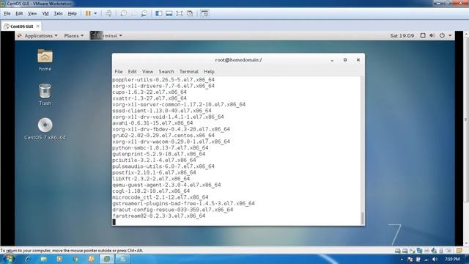The image size is (469, 264).
Task: Enter full screen mode from VMware toolbar
Action: coord(179,13)
